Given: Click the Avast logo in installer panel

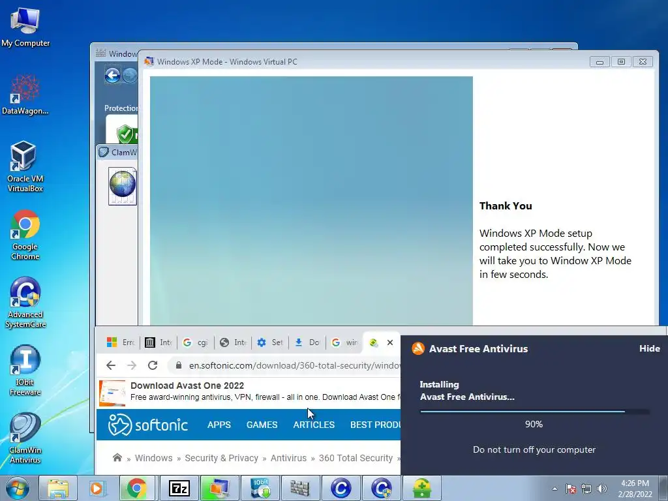Looking at the screenshot, I should pyautogui.click(x=418, y=348).
